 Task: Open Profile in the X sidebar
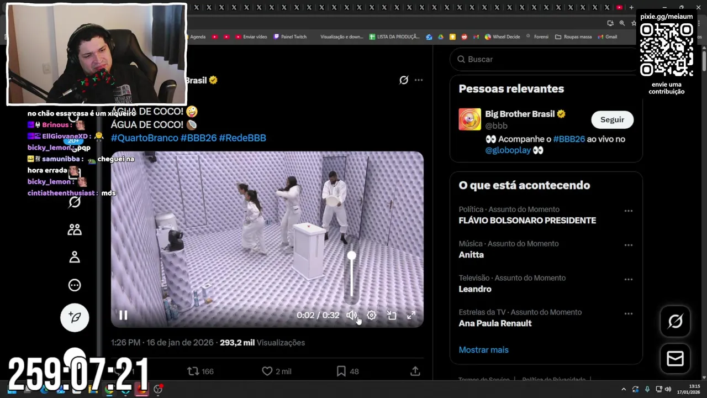click(x=75, y=257)
